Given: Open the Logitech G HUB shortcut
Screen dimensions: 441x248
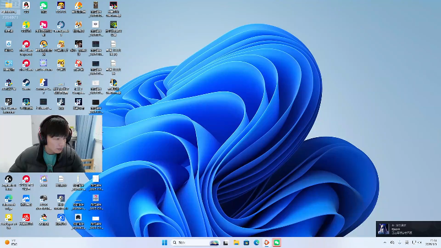Looking at the screenshot, I should (9, 180).
